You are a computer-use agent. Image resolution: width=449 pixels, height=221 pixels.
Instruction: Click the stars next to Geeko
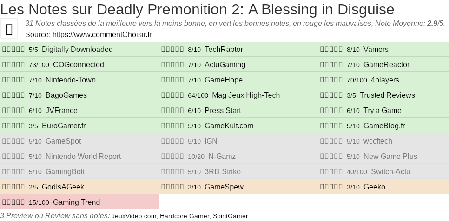click(x=331, y=187)
